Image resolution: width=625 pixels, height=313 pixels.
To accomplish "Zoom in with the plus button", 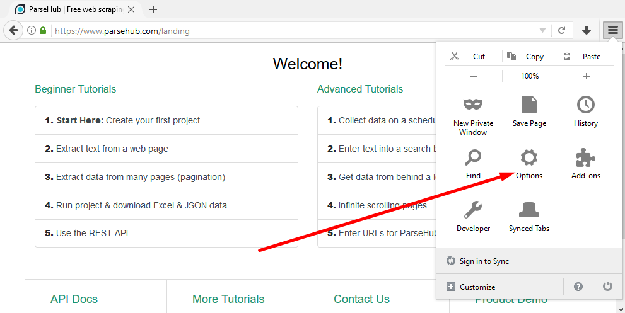I will click(587, 76).
